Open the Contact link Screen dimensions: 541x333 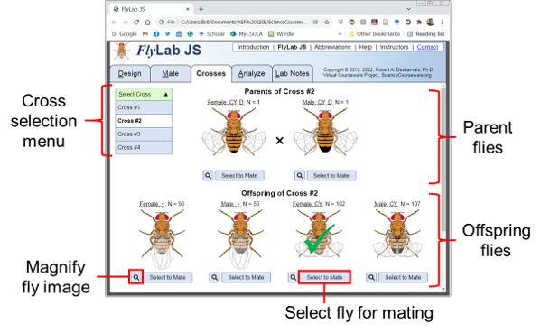tap(427, 47)
